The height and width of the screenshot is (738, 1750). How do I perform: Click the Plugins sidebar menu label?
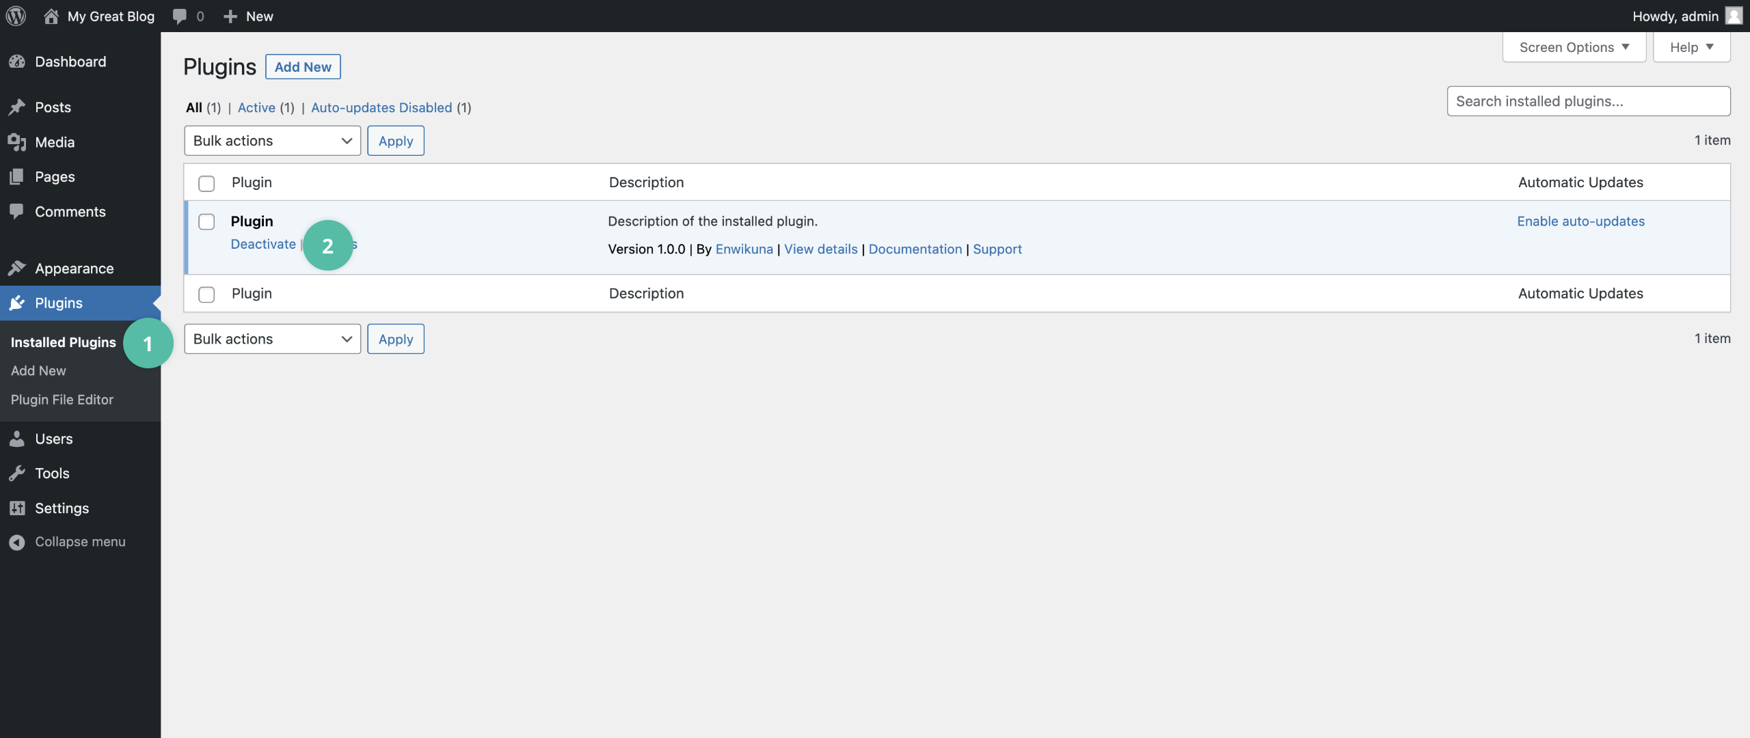(x=59, y=303)
